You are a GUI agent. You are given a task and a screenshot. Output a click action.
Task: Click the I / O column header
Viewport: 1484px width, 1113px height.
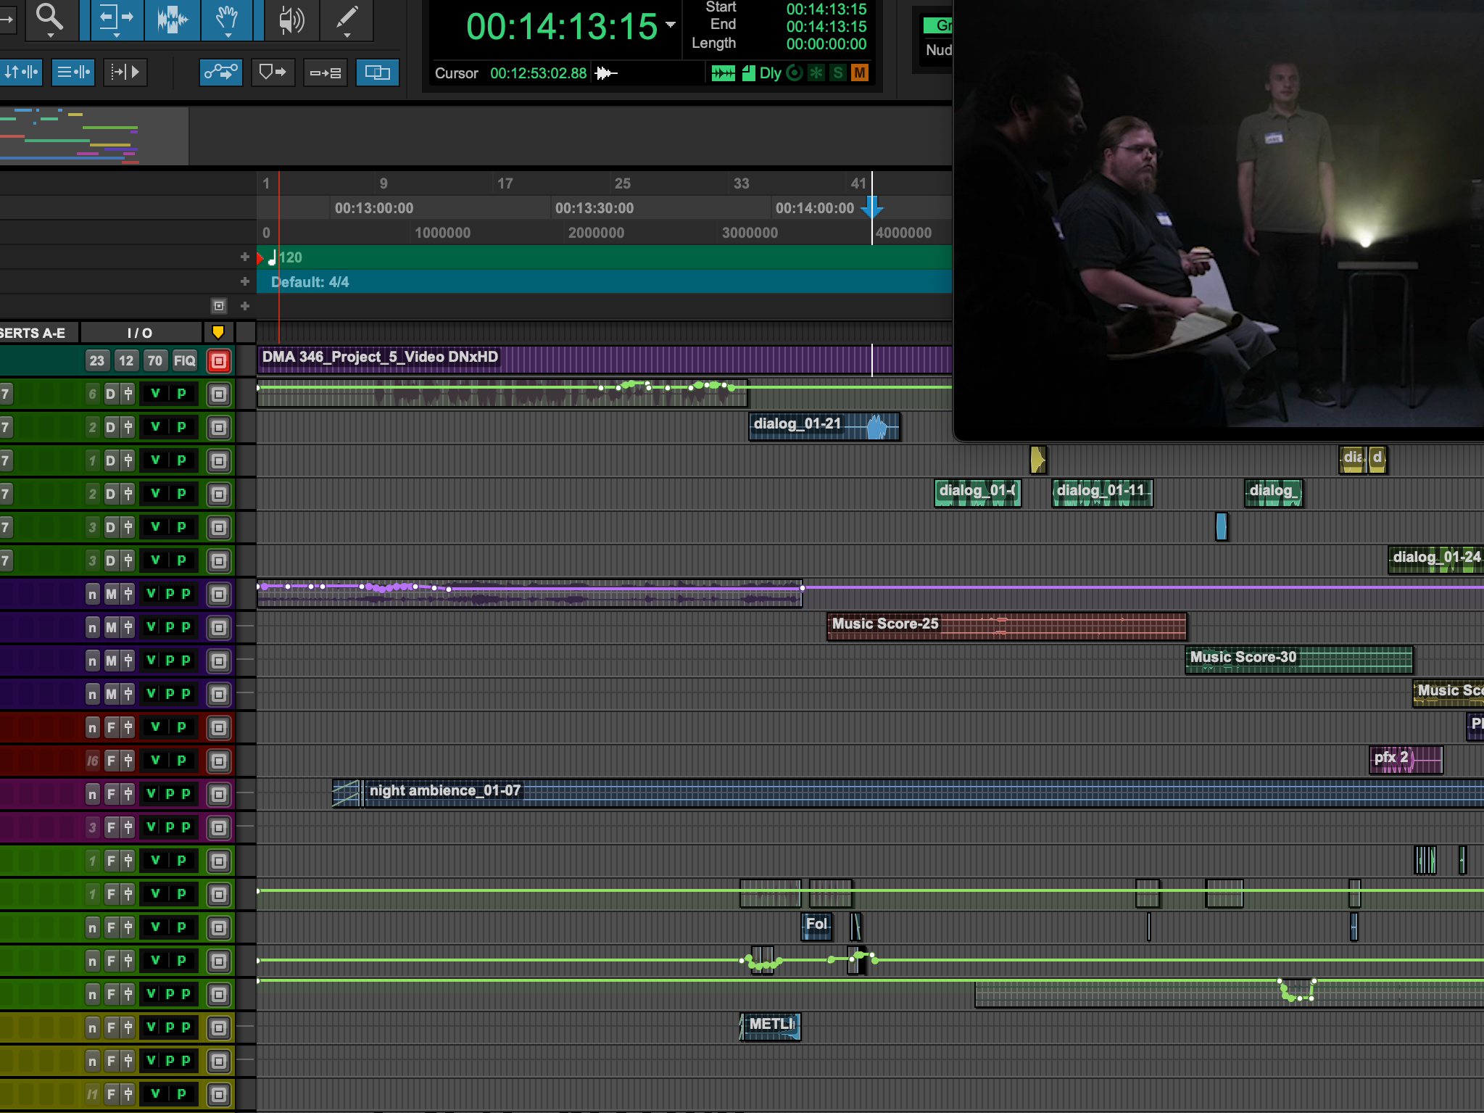[140, 333]
